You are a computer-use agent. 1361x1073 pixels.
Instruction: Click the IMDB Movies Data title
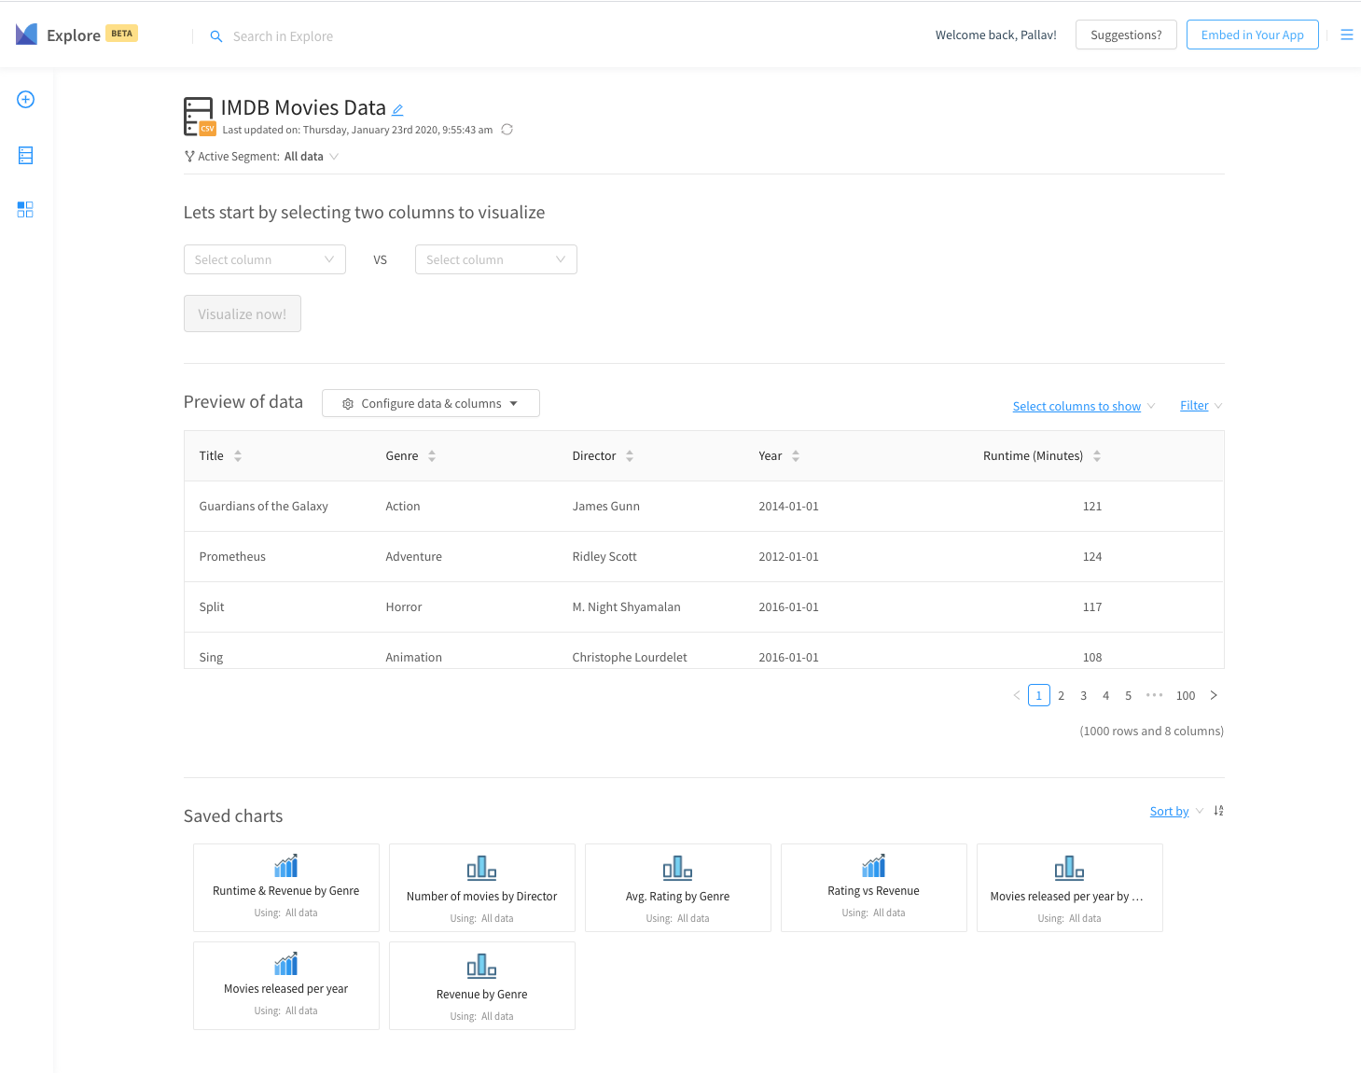[x=303, y=107]
